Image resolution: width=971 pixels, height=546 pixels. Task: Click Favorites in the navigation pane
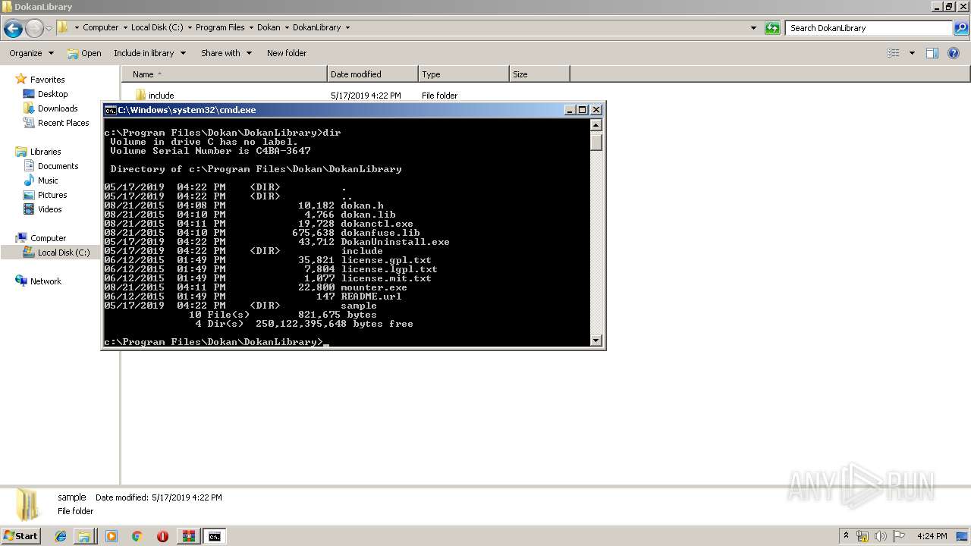(x=47, y=80)
